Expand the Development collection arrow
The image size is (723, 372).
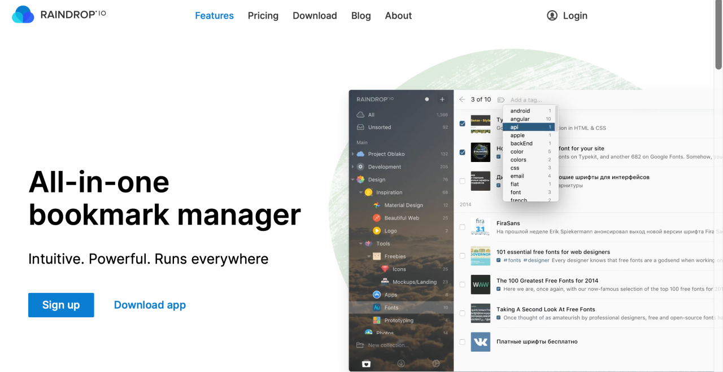point(353,167)
